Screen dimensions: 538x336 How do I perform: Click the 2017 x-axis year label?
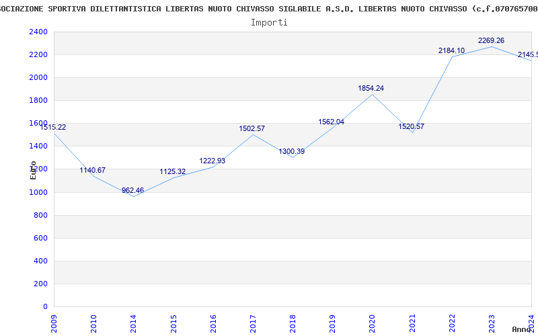(253, 324)
